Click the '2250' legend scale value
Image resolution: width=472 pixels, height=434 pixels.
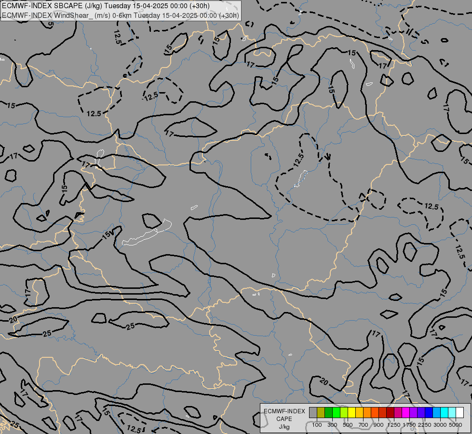tap(425, 425)
